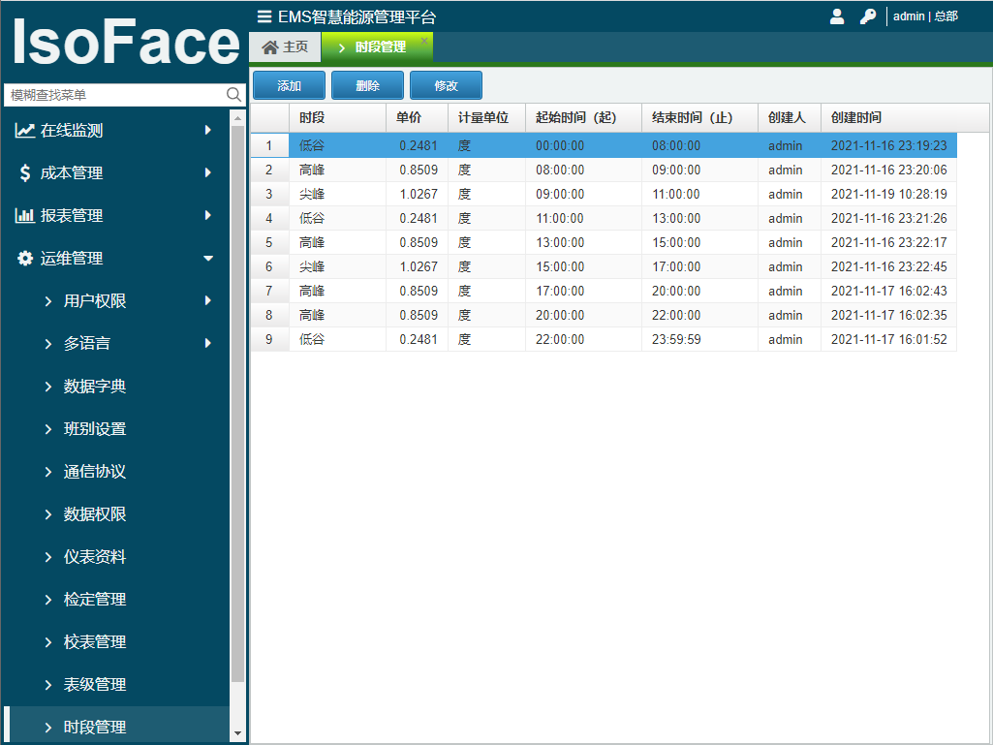Screen dimensions: 993x745
Task: Click the search magnifier icon
Action: coord(233,94)
